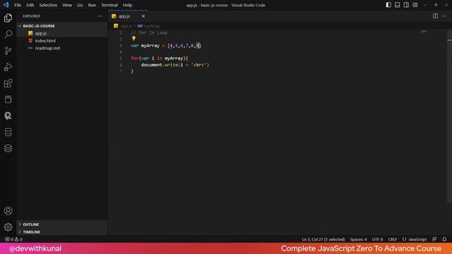Open the Spaces: 4 indentation selector
452x254 pixels.
pyautogui.click(x=358, y=239)
